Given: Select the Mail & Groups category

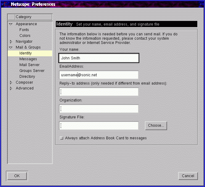Looking at the screenshot, I should click(28, 47).
